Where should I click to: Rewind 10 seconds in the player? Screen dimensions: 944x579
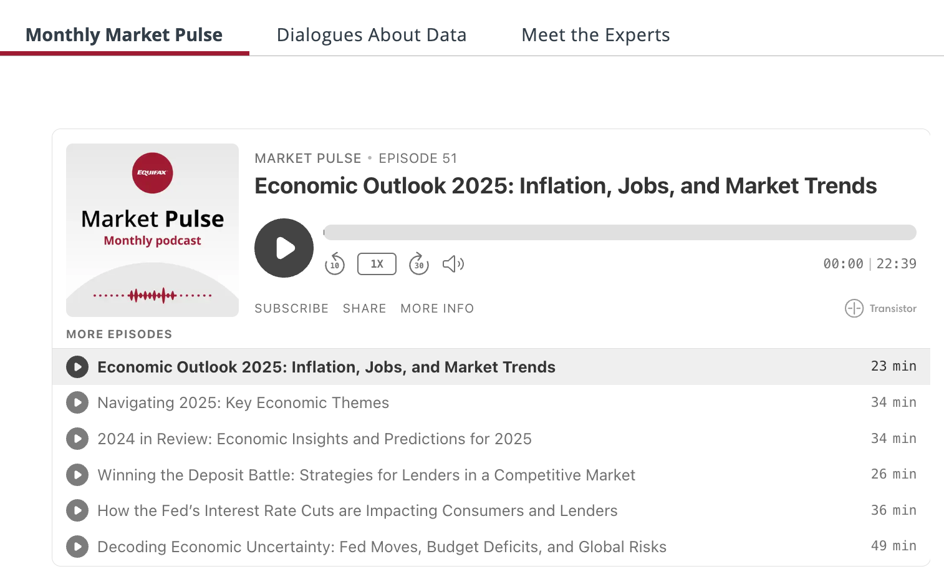point(335,264)
